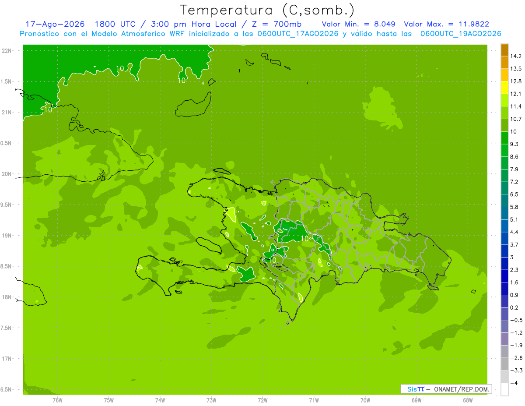Viewport: 525px width, 406px height.
Task: Click the "68W" longitude label
Action: click(468, 400)
